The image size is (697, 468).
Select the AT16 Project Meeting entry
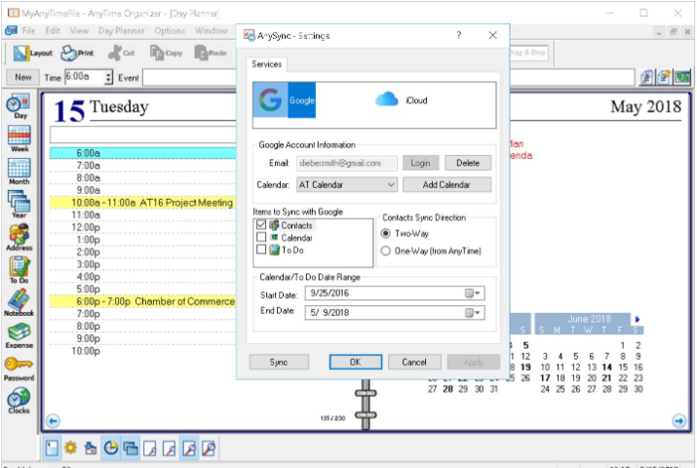point(142,203)
